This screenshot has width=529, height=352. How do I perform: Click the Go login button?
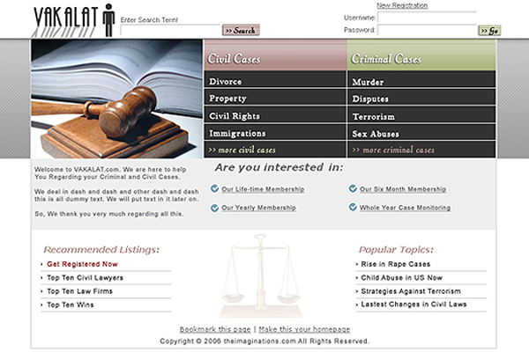(489, 31)
